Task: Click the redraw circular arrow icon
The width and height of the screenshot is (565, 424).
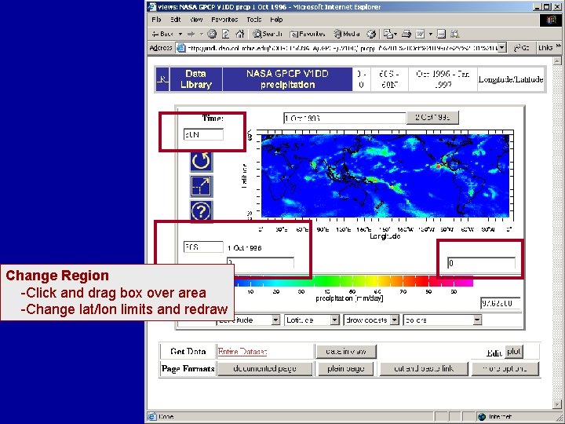Action: 201,161
